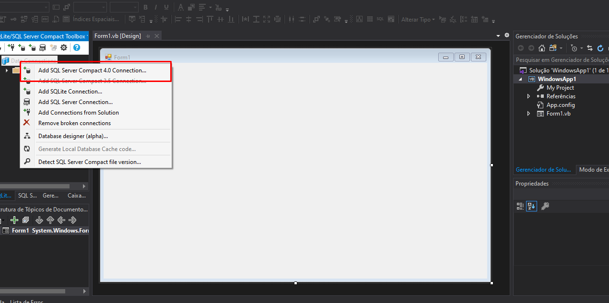Expand the Referências node
Viewport: 609px width, 303px height.
529,96
